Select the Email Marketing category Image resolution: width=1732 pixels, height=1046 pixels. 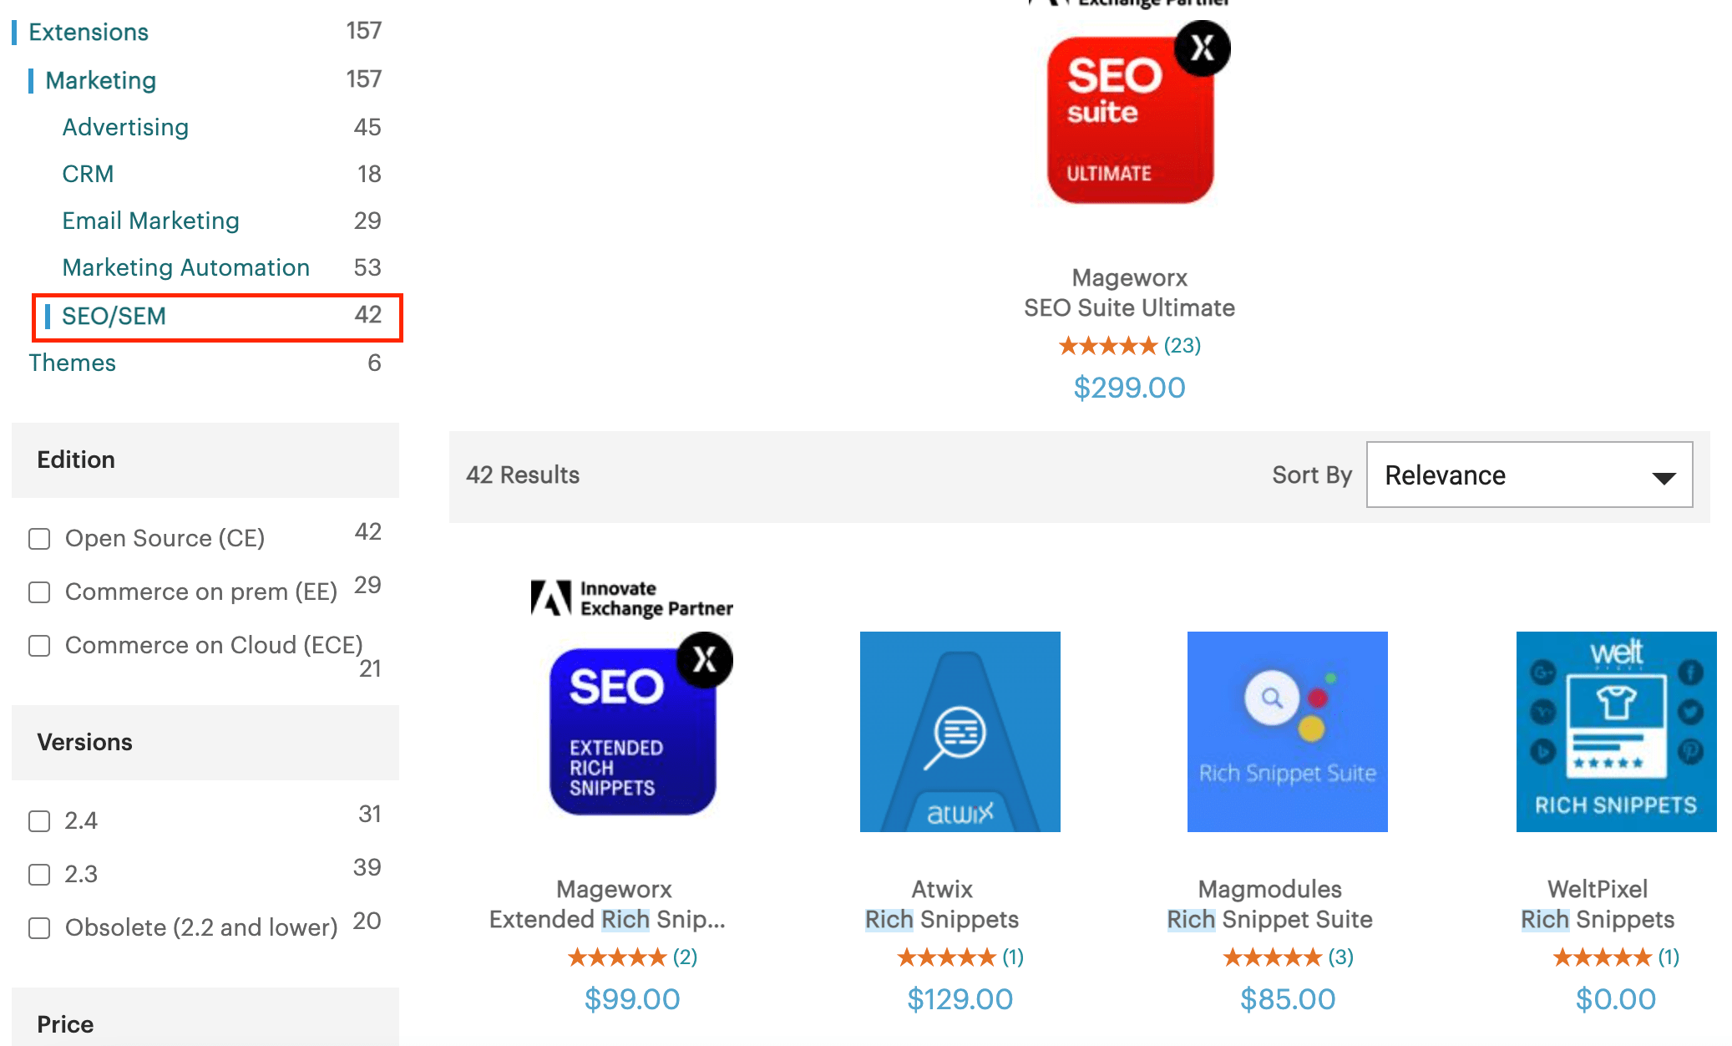(x=151, y=221)
